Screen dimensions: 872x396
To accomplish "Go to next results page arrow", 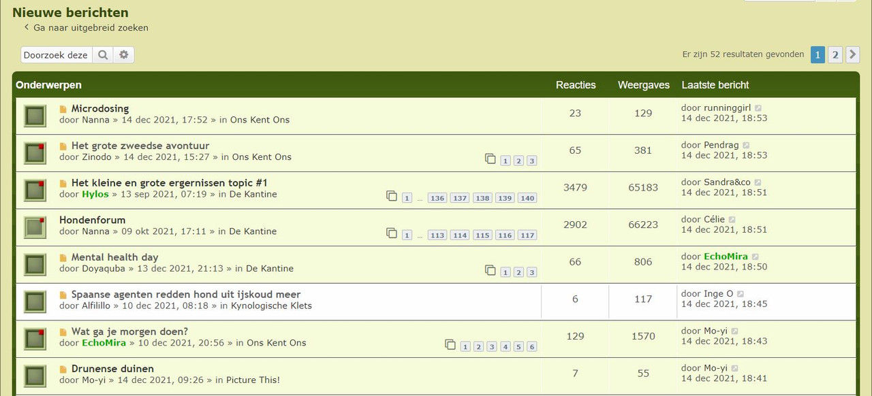I will 853,55.
